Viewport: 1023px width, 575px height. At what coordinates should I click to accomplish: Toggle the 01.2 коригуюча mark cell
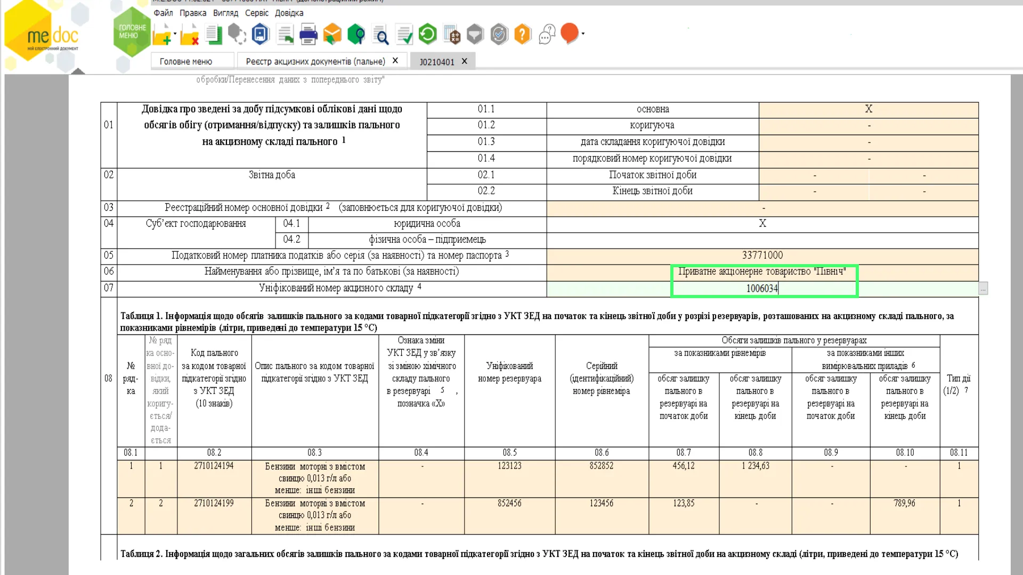[868, 126]
